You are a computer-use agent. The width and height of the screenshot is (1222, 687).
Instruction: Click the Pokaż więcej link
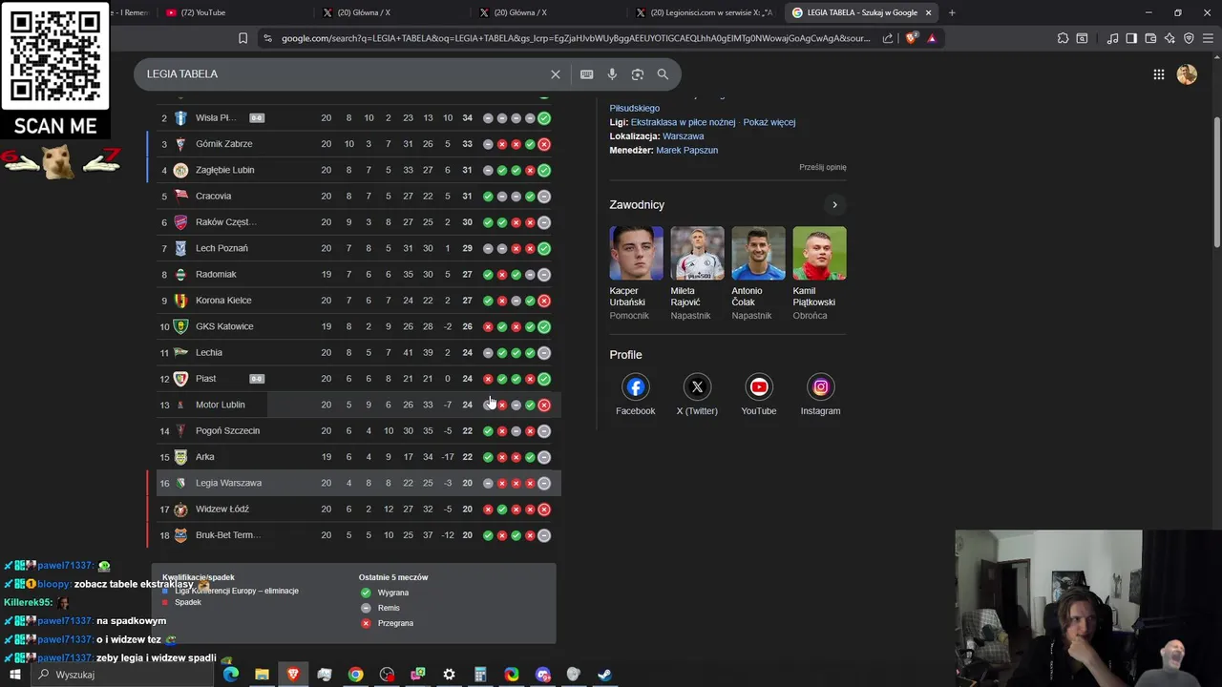click(769, 122)
